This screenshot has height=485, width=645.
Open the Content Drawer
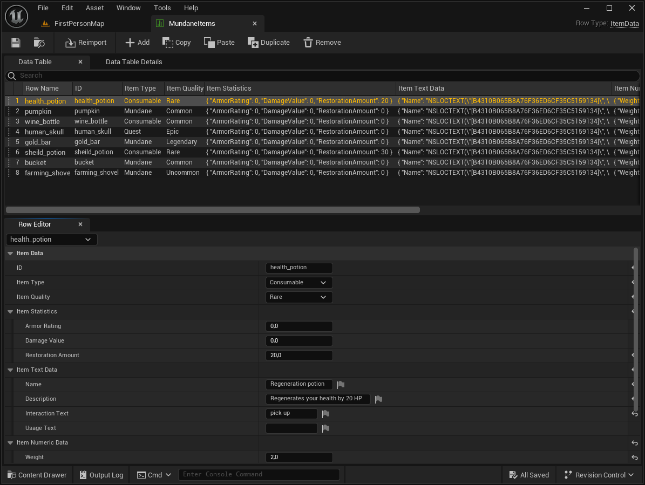37,475
